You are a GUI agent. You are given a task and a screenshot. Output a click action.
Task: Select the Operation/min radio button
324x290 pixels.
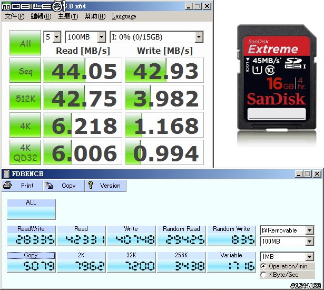pos(263,266)
